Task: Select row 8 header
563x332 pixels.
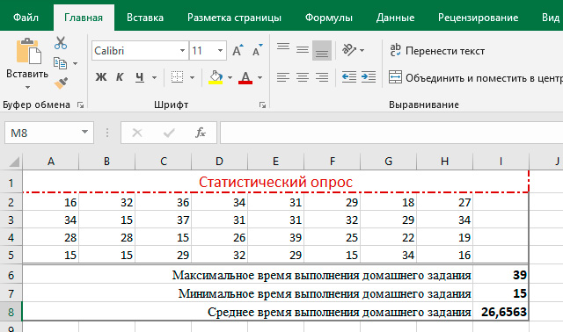Action: (11, 312)
